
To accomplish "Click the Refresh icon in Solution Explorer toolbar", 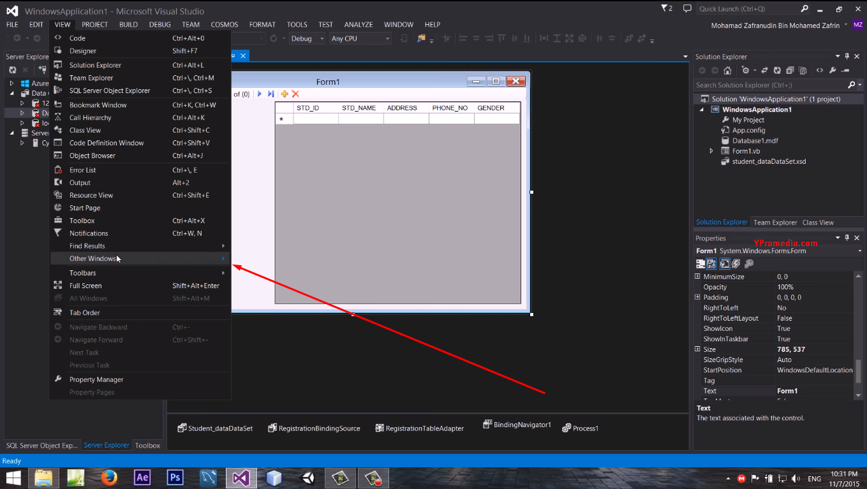I will (x=777, y=71).
